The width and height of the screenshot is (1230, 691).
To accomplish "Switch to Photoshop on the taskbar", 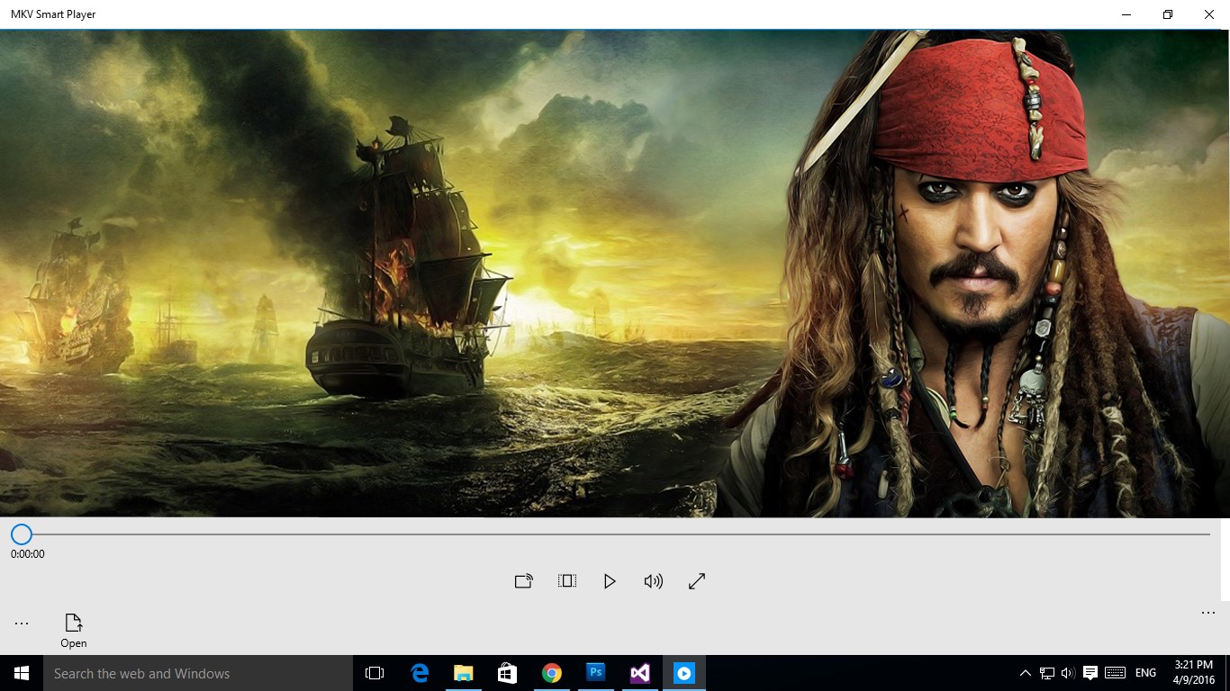I will click(x=596, y=673).
